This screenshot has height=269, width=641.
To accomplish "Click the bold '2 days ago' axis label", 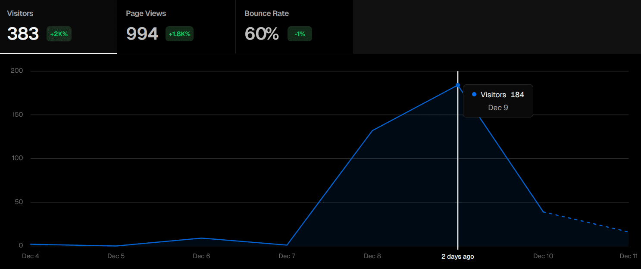I will [457, 256].
